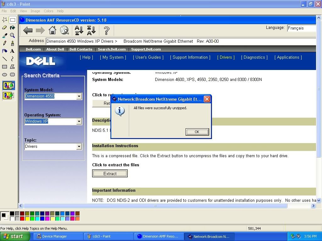Pick the bright yellow palette swatch
This screenshot has height=241, width=322.
click(27, 219)
